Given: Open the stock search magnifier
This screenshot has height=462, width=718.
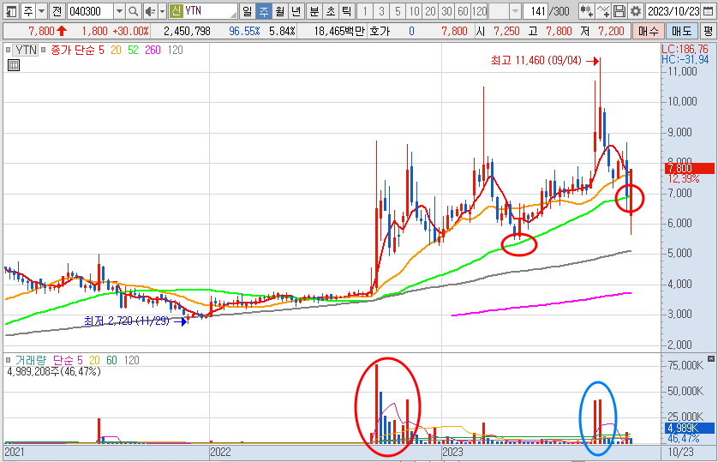Looking at the screenshot, I should pos(133,10).
